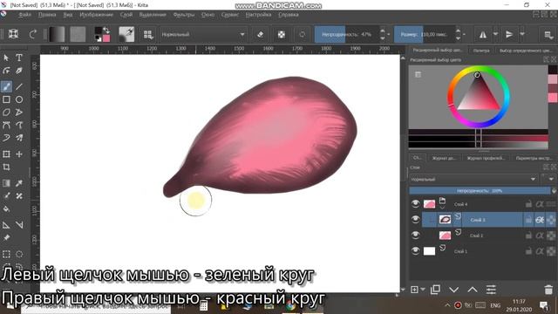This screenshot has height=314, width=558.
Task: Open the Слой menu
Action: tap(126, 15)
